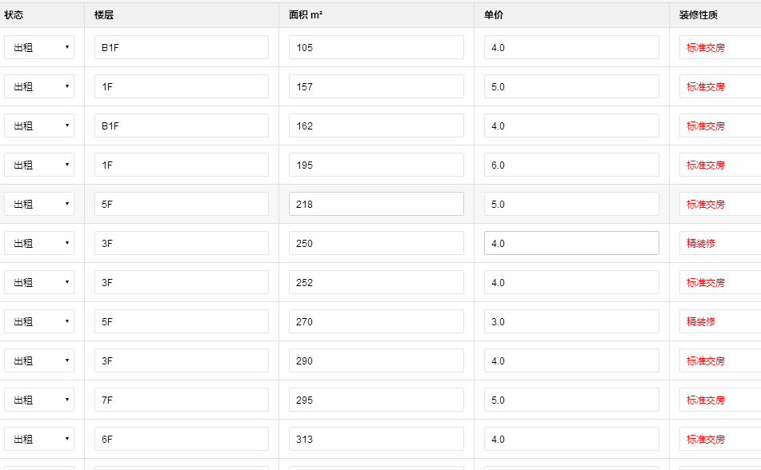Focus the unit price field showing 6.0
Screen dimensions: 761x470
point(571,165)
